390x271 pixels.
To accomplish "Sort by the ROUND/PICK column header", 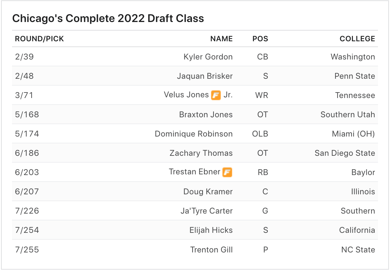I will click(39, 39).
